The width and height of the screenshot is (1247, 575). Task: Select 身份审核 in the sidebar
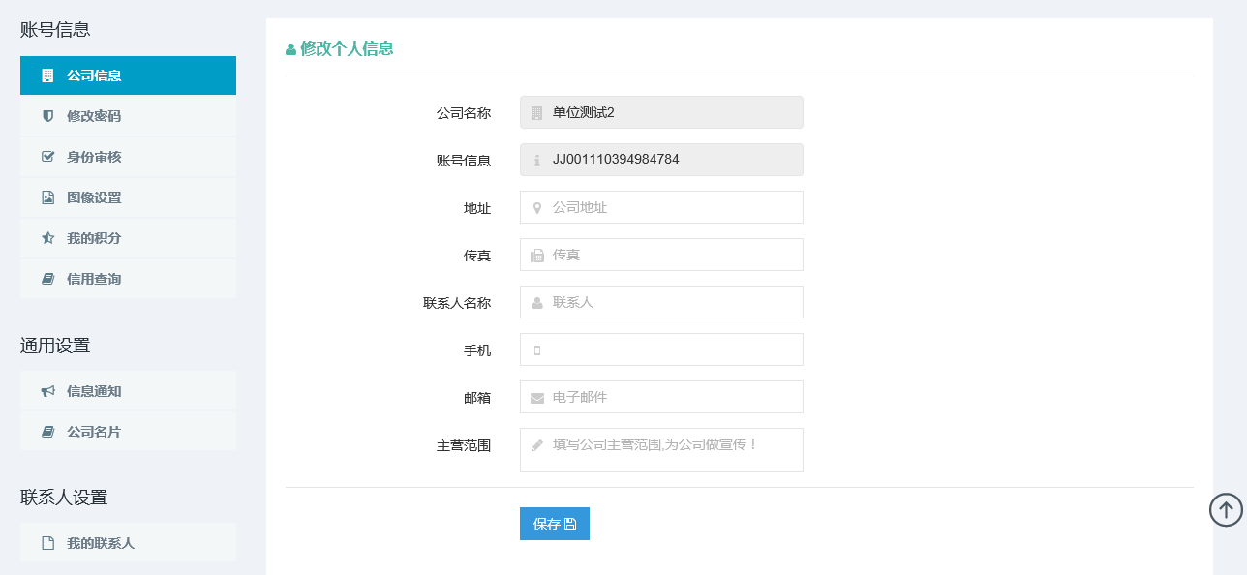click(x=128, y=157)
